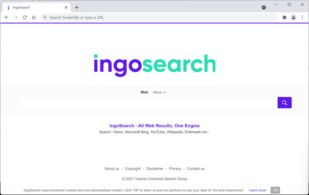Select the IngoSearch browser tab

[x=37, y=7]
